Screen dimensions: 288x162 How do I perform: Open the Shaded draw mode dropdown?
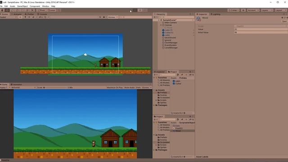[9, 17]
